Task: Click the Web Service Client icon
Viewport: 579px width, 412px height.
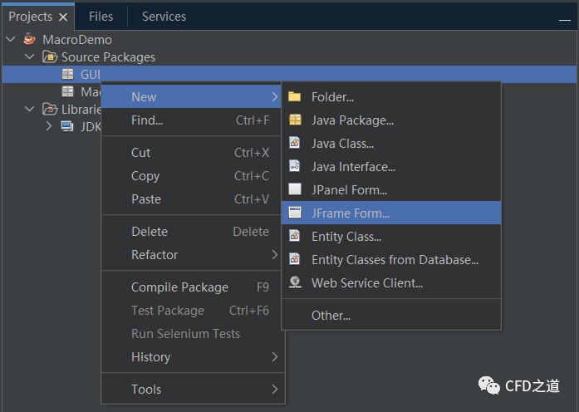Action: pos(294,283)
